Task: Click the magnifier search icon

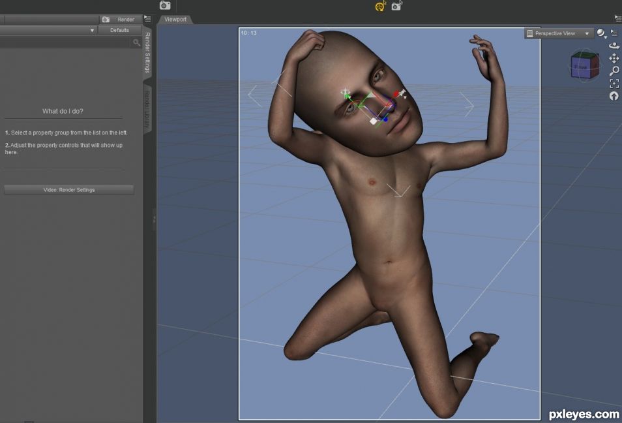Action: tap(136, 42)
